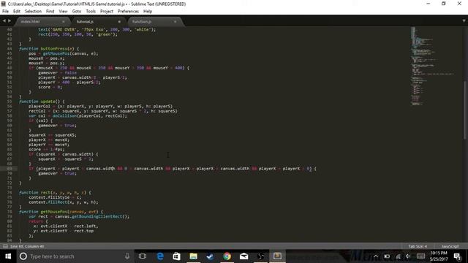Close the function.js tab
Image resolution: width=468 pixels, height=263 pixels.
click(x=175, y=22)
